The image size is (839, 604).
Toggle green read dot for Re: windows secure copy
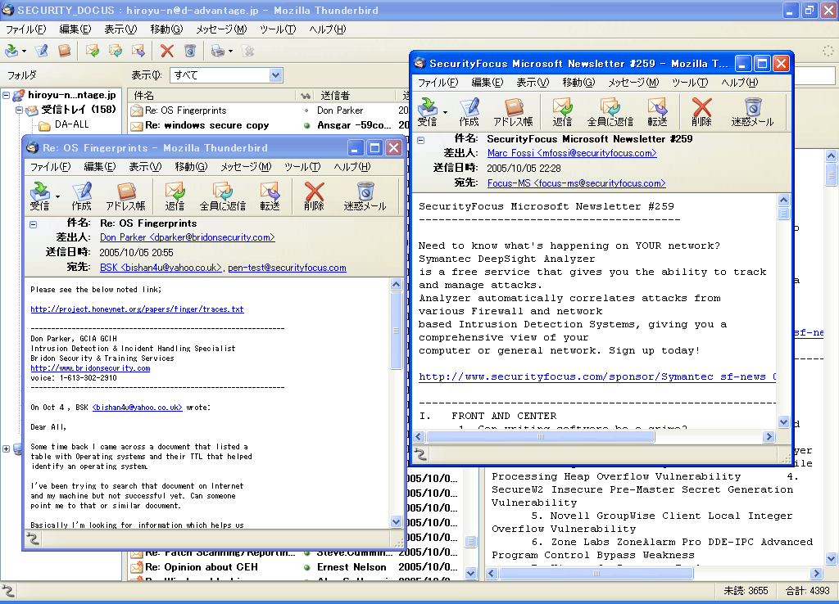coord(306,125)
